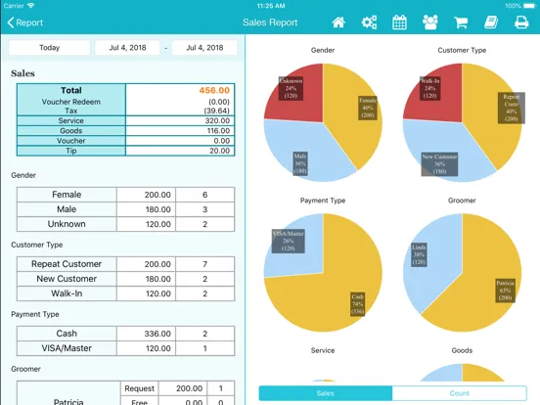Click the Service row value 320.00

(x=216, y=120)
